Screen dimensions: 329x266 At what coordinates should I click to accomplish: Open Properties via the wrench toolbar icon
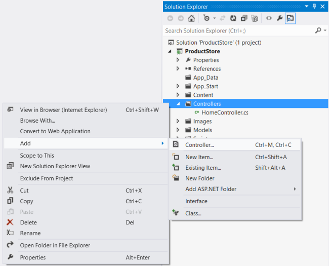279,18
